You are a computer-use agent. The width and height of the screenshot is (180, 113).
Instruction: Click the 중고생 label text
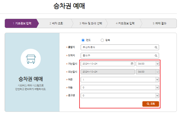pos(71,96)
